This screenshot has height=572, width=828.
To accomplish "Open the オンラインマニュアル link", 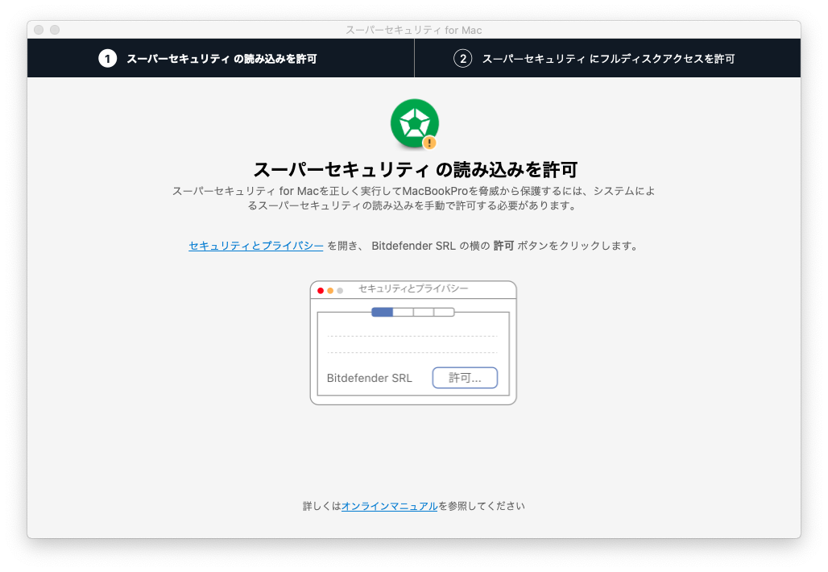I will (389, 506).
